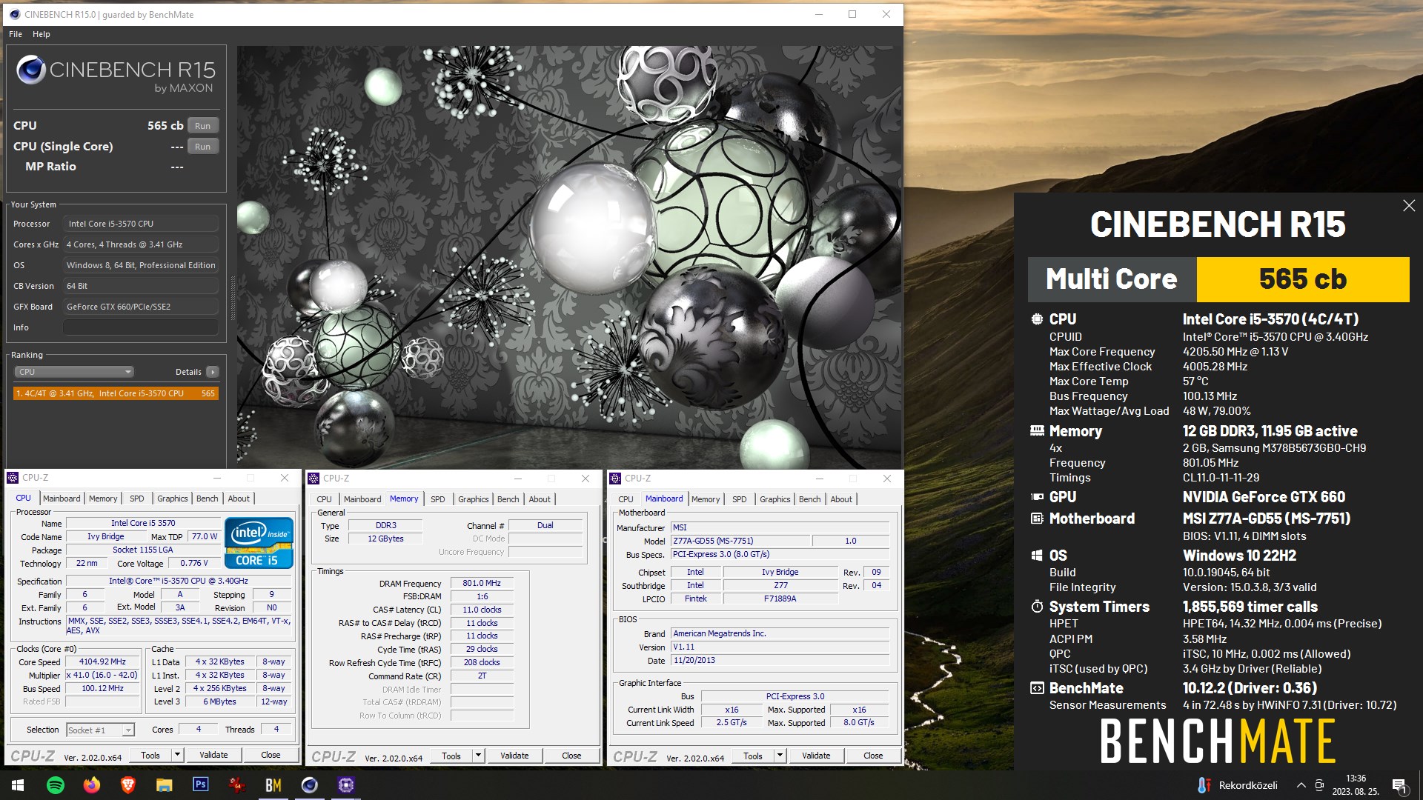Click first CPU-Z window title icon
Viewport: 1423px width, 800px height.
click(13, 478)
